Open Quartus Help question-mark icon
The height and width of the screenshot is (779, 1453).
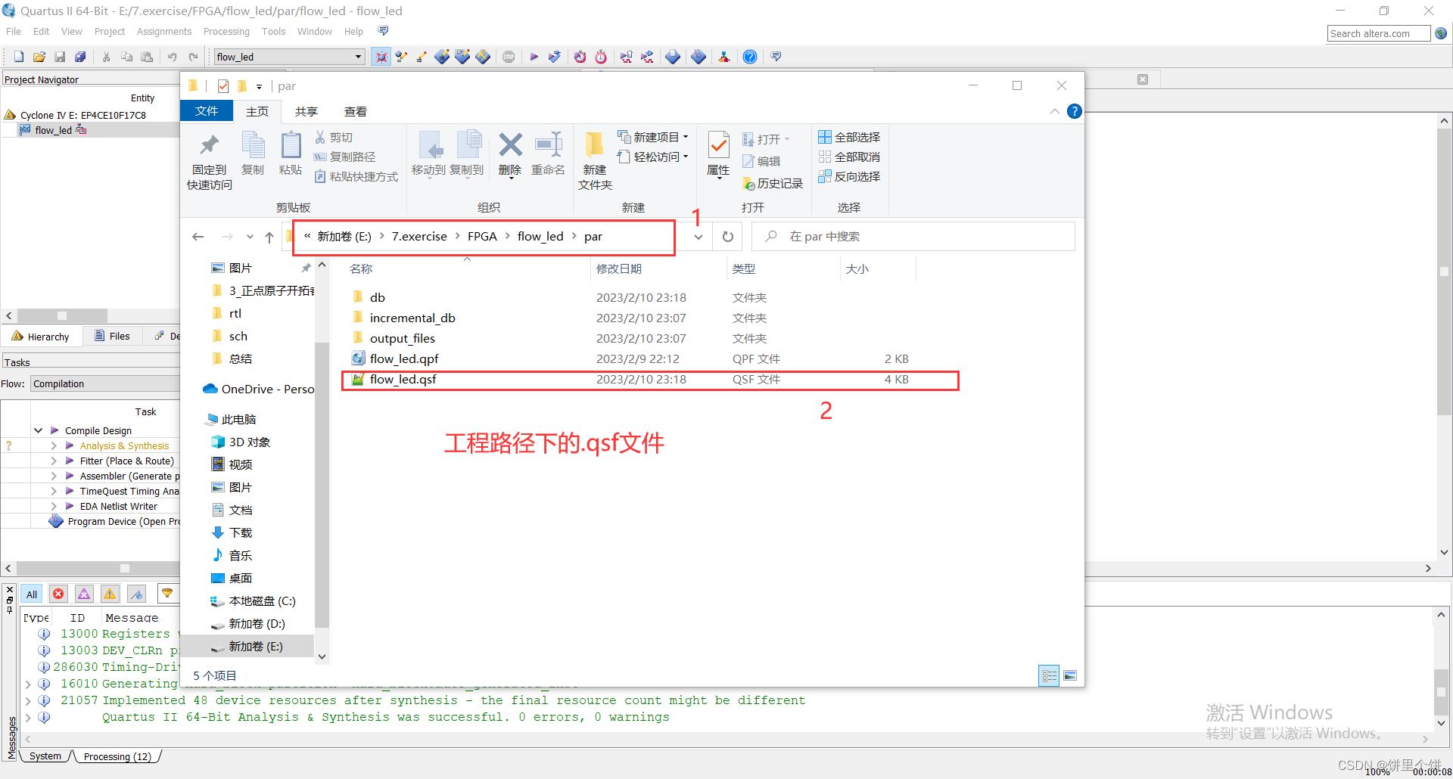point(749,57)
